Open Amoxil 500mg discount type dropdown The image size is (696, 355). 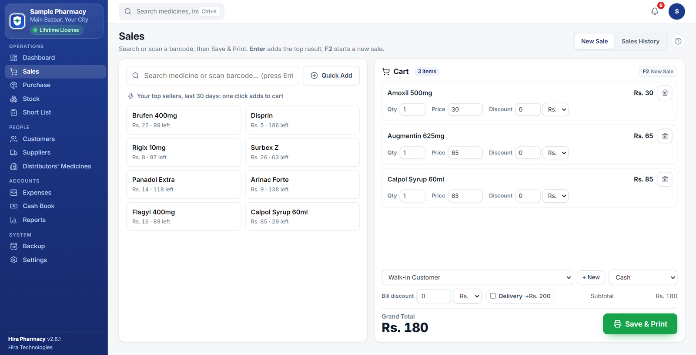point(555,109)
